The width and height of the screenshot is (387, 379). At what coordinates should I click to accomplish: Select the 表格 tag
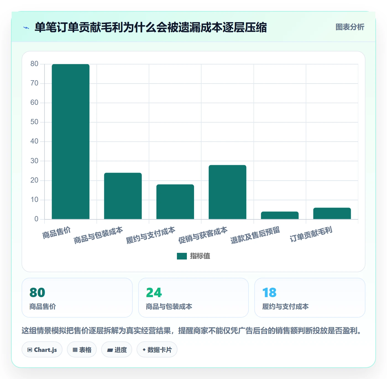coord(82,350)
